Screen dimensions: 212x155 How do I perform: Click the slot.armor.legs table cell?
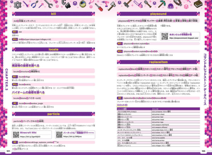pyautogui.click(x=176, y=122)
